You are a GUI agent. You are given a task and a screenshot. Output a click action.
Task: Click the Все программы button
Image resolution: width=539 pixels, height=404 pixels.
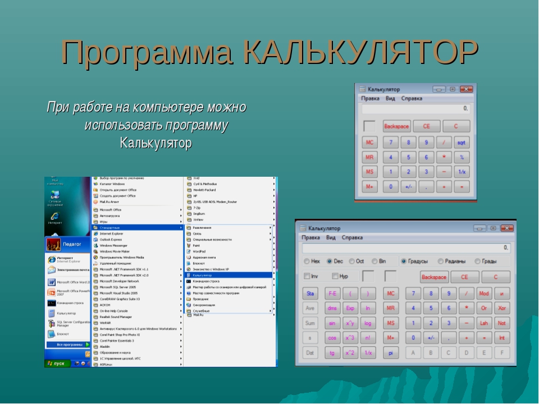(68, 345)
